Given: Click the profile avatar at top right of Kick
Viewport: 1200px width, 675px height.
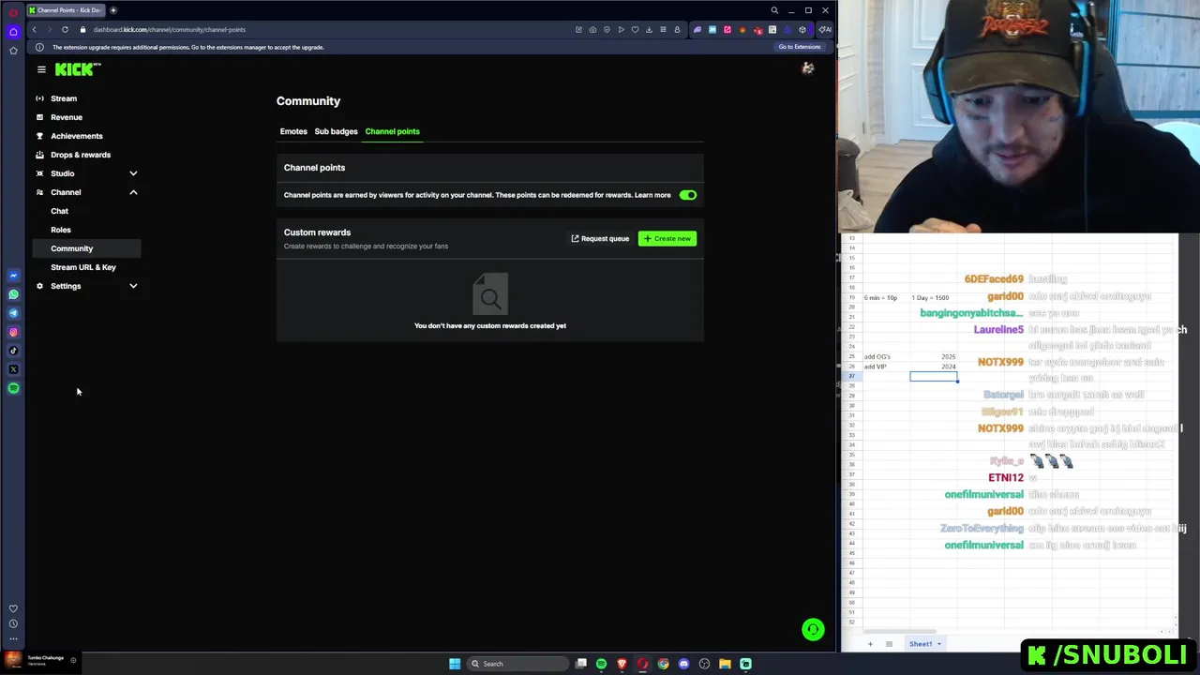Looking at the screenshot, I should point(808,68).
